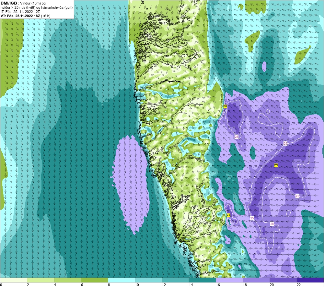Click the 12–14 m/s teal legend swatch
The image size is (324, 287).
pyautogui.click(x=175, y=280)
